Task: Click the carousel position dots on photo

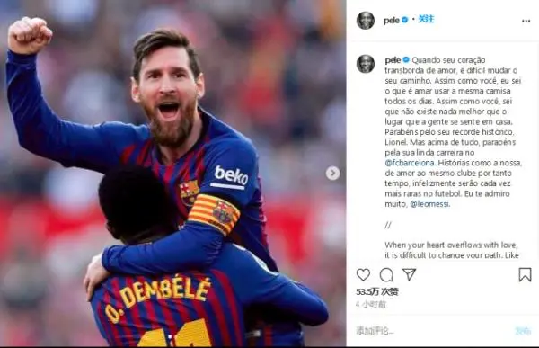Action: pos(170,335)
